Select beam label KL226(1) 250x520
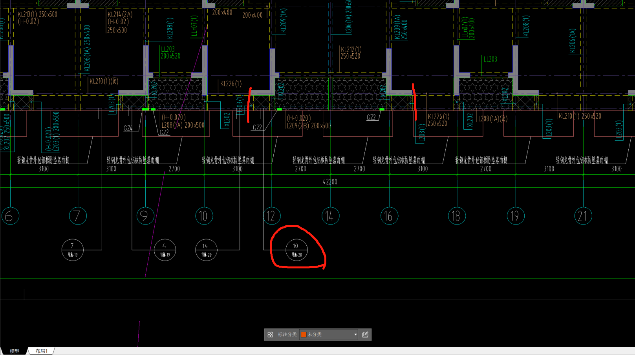The width and height of the screenshot is (635, 355). (x=438, y=120)
